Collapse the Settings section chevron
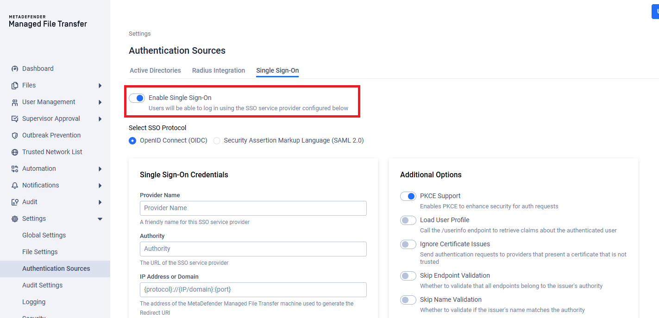 pyautogui.click(x=100, y=218)
